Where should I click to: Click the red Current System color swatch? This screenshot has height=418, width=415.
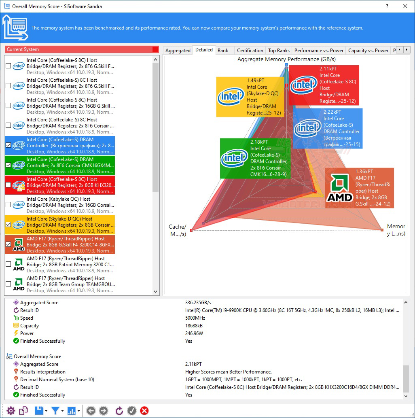[155, 49]
